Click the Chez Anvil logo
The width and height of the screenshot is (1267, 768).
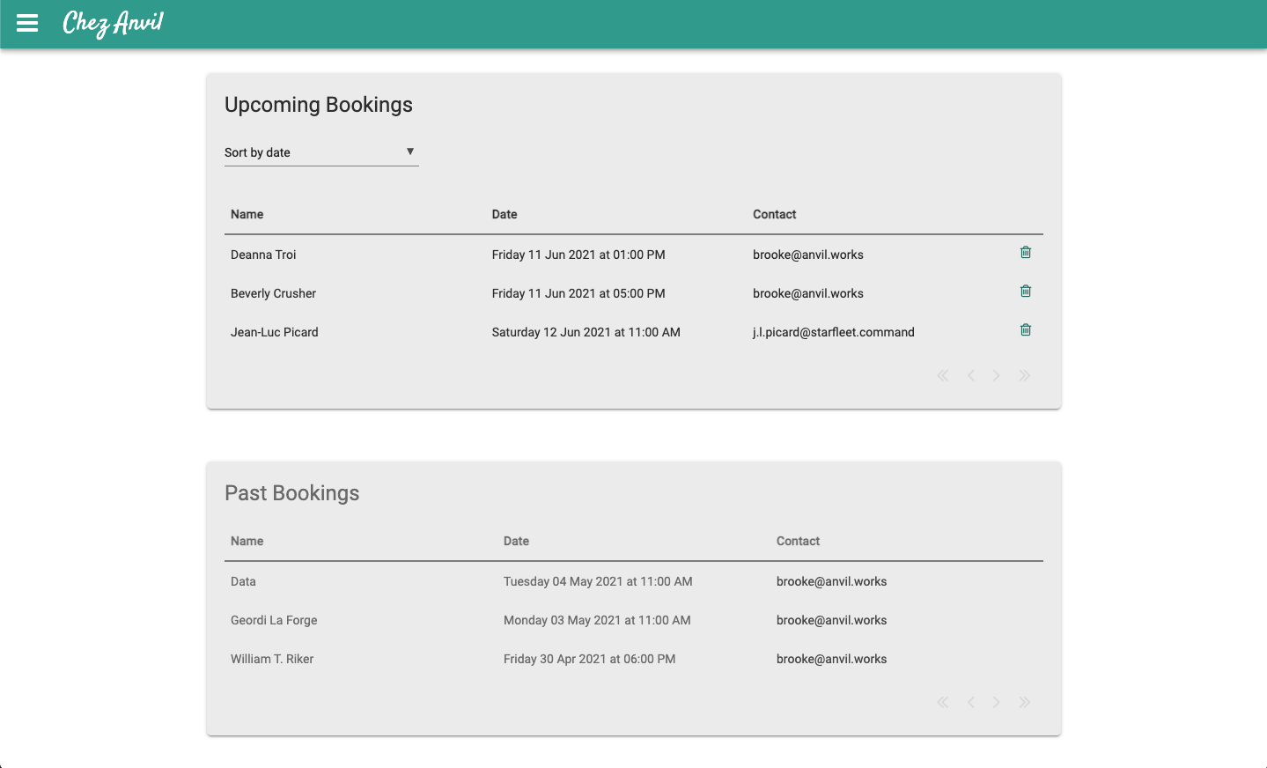(113, 23)
